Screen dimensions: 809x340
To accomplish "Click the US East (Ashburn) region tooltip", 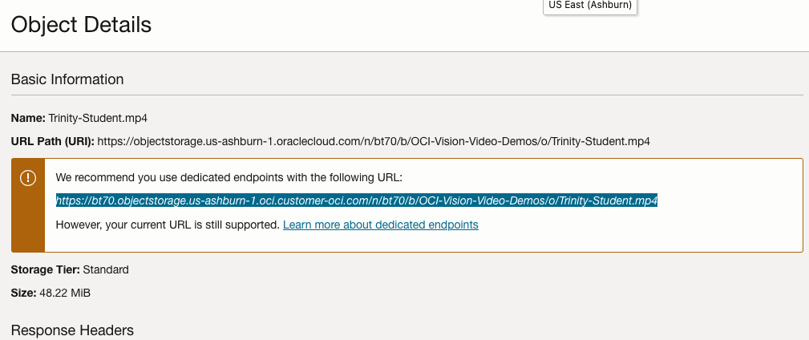I will tap(590, 6).
